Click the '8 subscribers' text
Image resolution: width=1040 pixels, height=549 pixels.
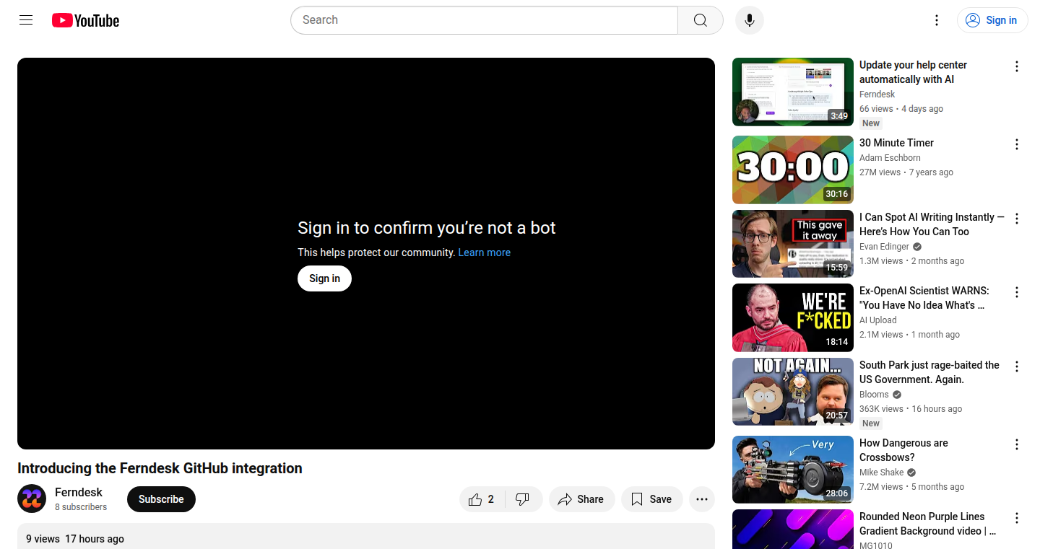point(81,507)
